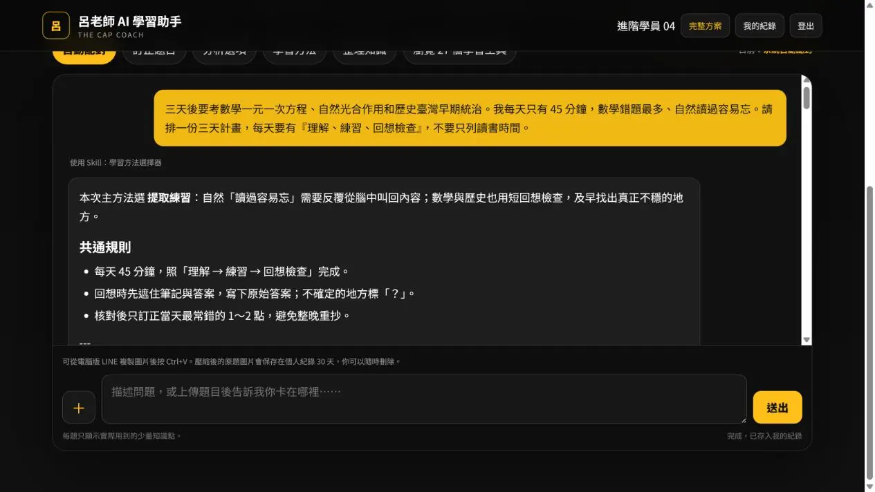Click the chat panel scroll-down arrow
This screenshot has width=875, height=492.
[807, 339]
